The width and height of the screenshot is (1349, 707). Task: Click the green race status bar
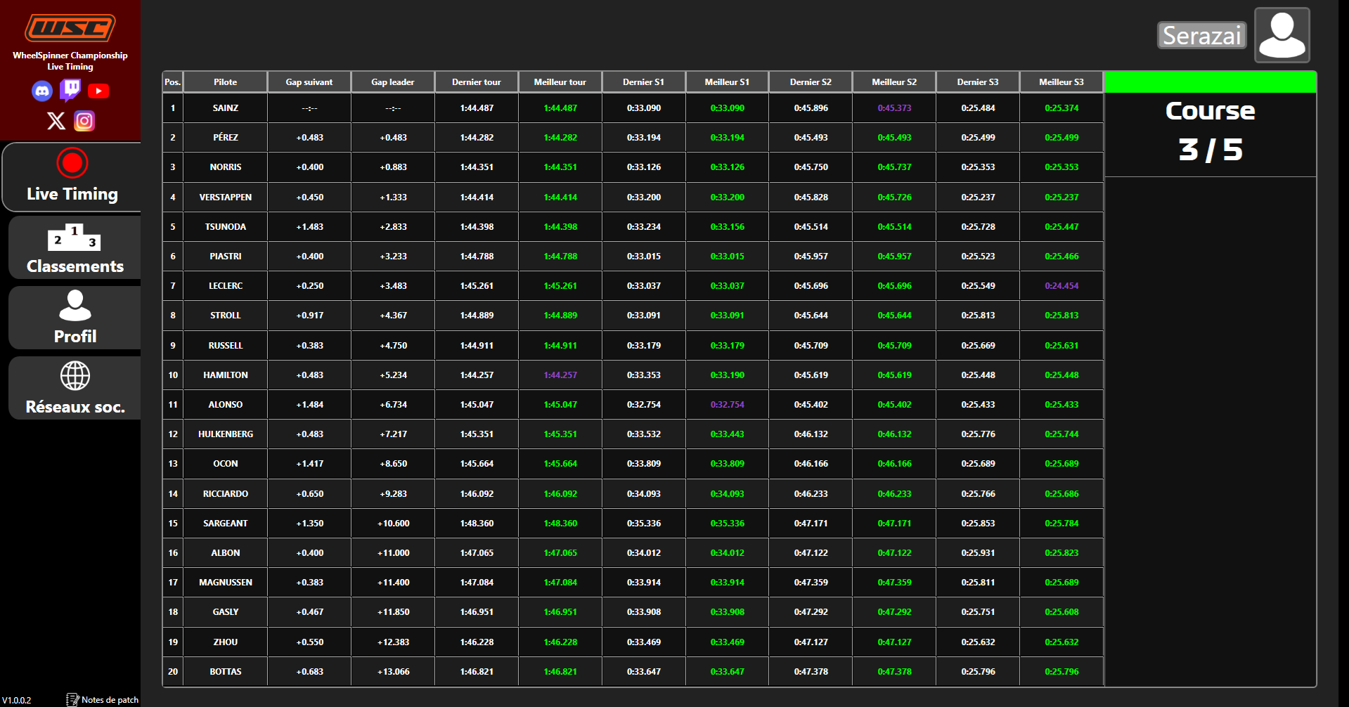(1210, 82)
